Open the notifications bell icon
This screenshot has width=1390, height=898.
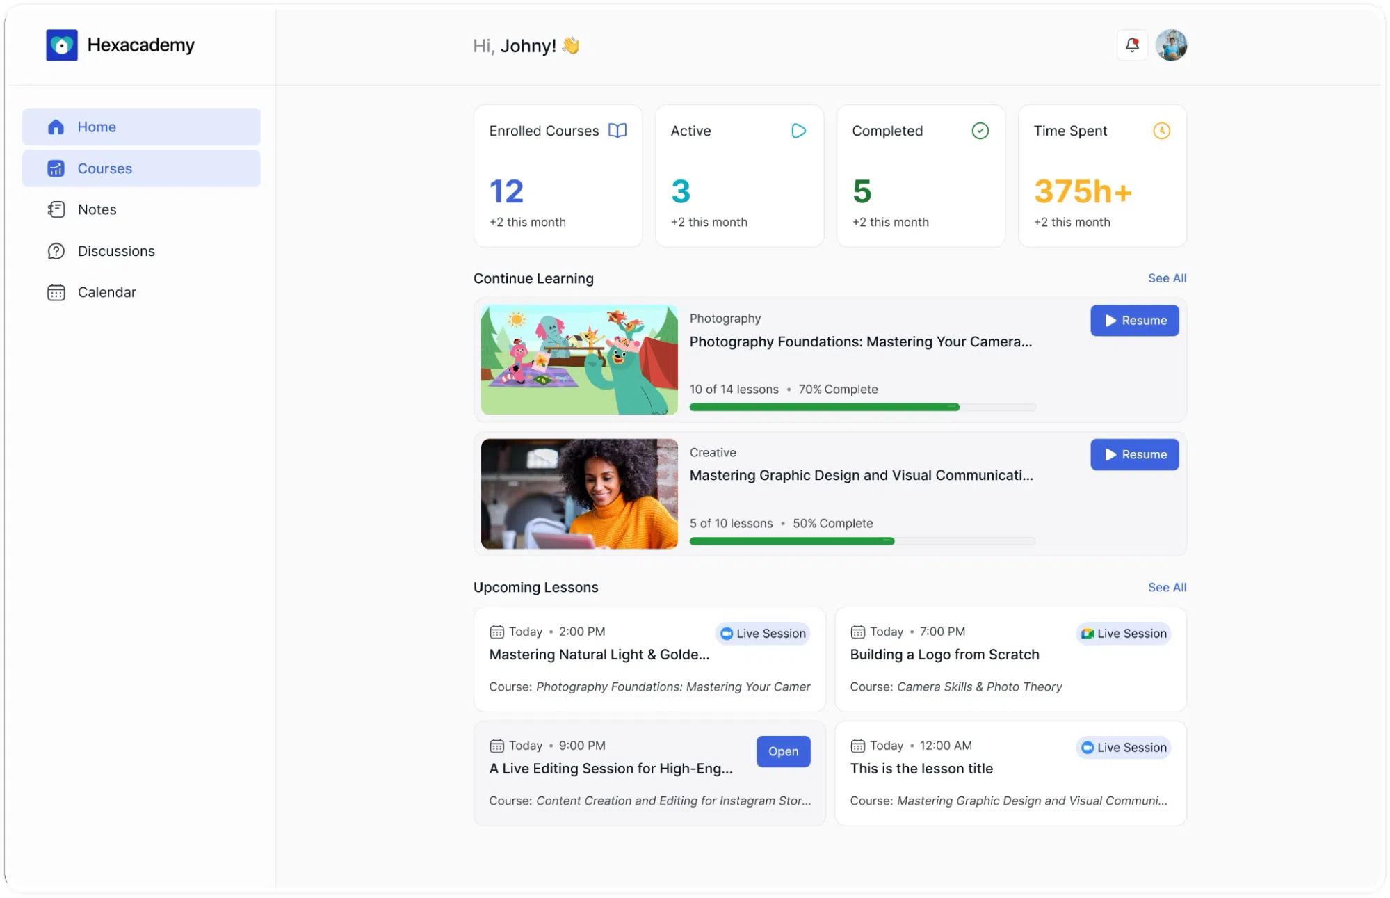point(1131,45)
